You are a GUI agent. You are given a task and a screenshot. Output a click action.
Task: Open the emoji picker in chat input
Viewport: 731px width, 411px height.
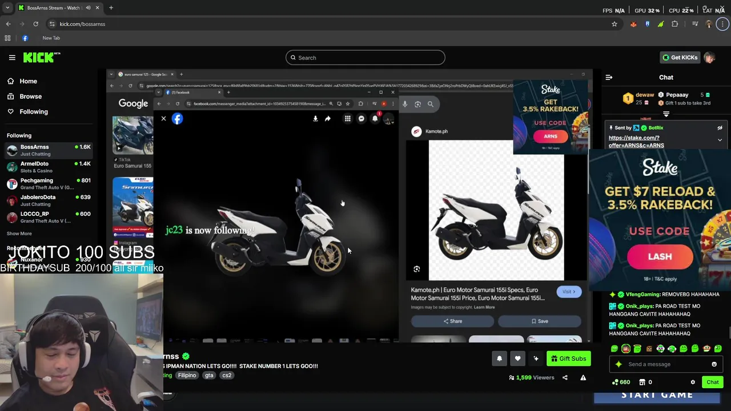[x=714, y=364]
